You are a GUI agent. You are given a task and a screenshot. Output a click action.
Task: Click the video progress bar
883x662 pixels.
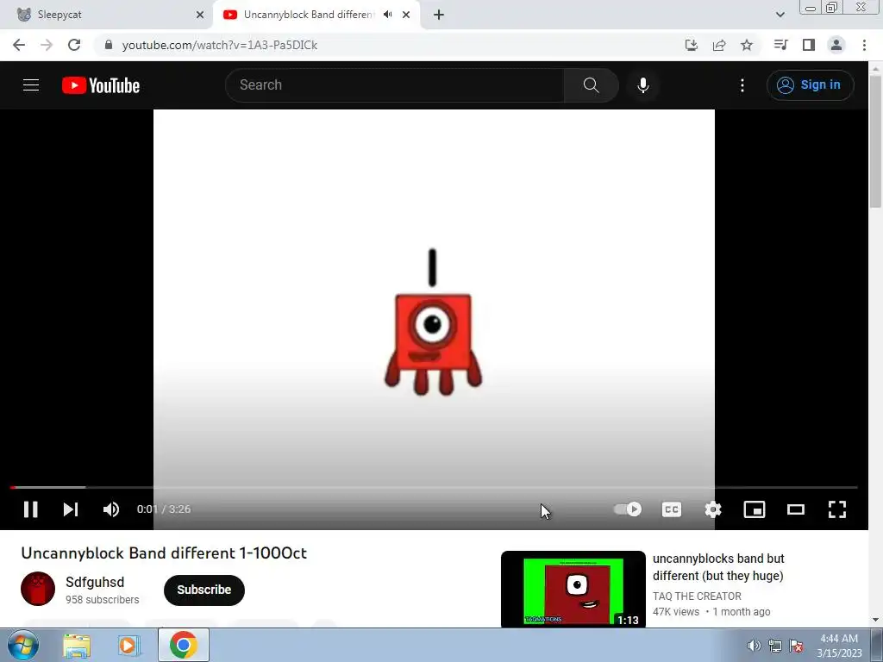point(434,488)
